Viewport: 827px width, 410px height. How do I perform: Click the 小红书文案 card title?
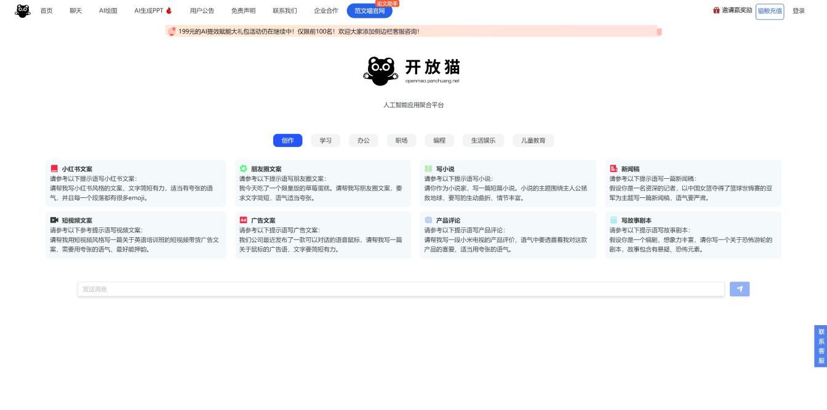tap(77, 169)
